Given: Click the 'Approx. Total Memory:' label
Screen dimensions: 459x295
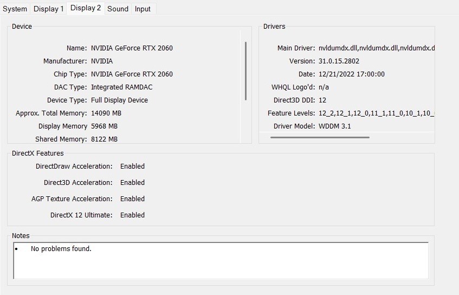Looking at the screenshot, I should click(x=51, y=113).
